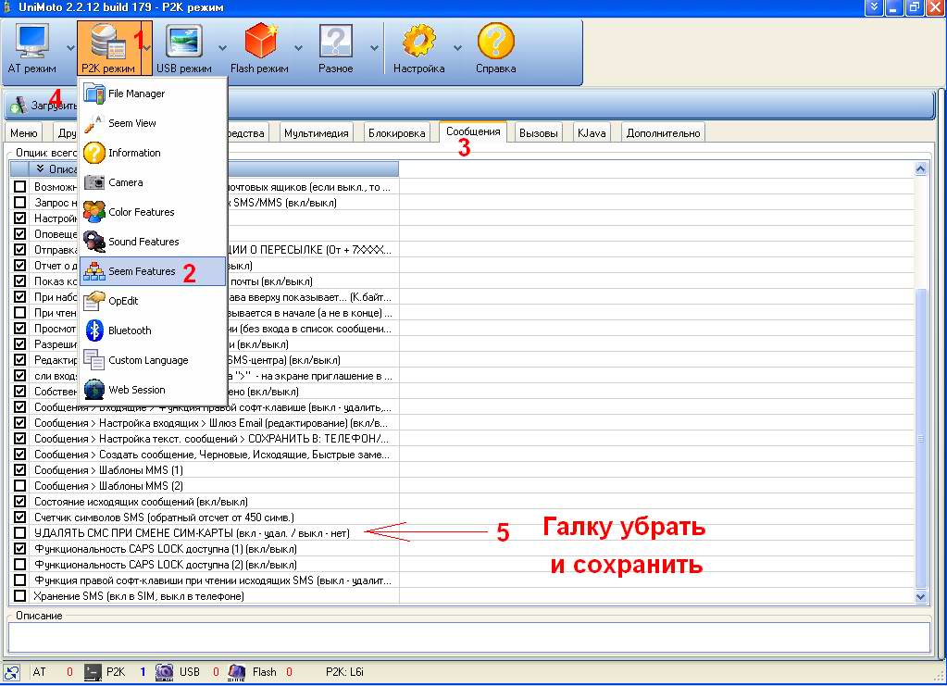Click the connection icon left of AT in status bar
Image resolution: width=947 pixels, height=686 pixels.
(11, 672)
